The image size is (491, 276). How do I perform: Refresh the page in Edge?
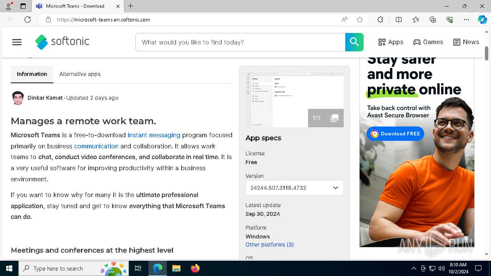(28, 20)
